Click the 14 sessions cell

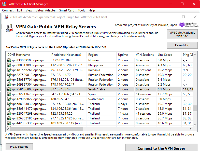tap(144, 94)
